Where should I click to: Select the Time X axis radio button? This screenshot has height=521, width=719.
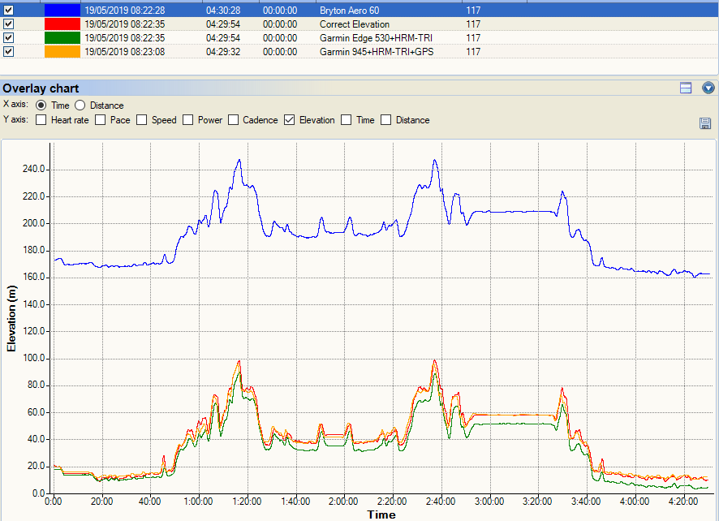pyautogui.click(x=41, y=105)
